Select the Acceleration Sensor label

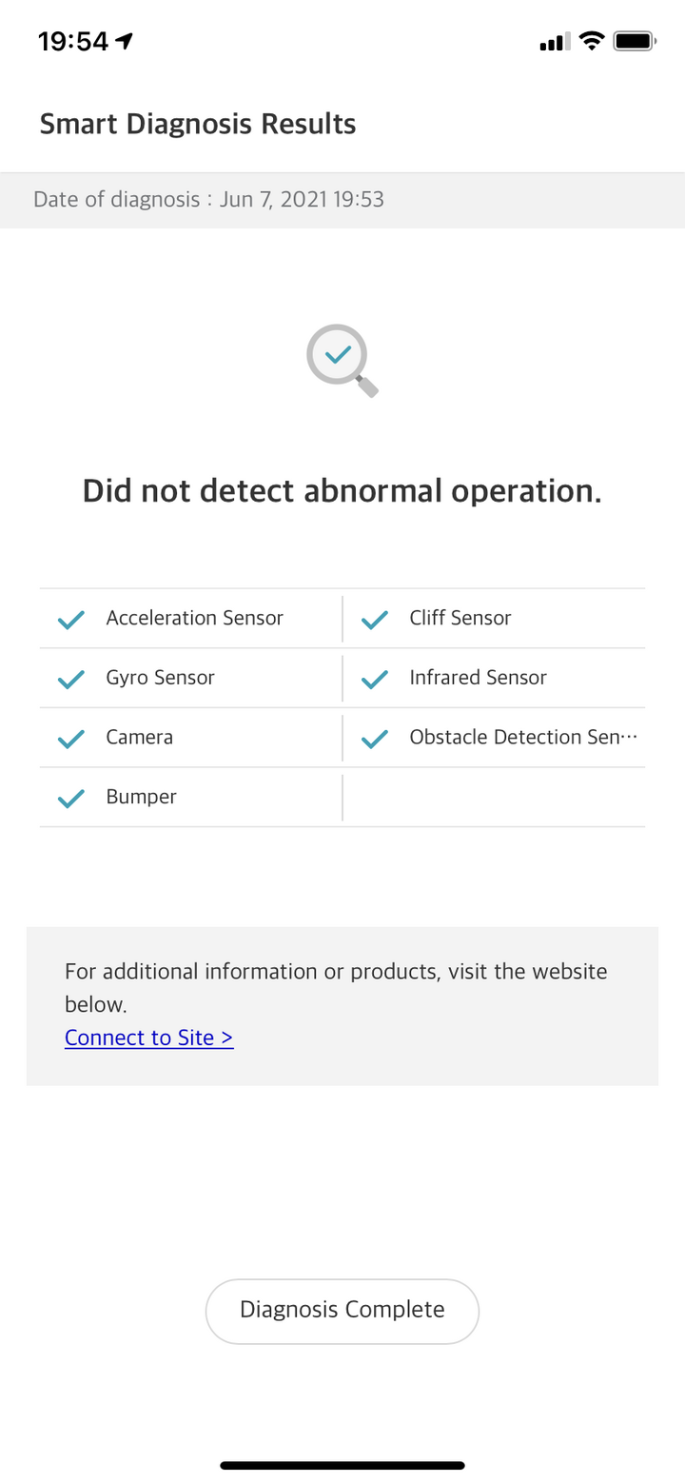(x=194, y=618)
